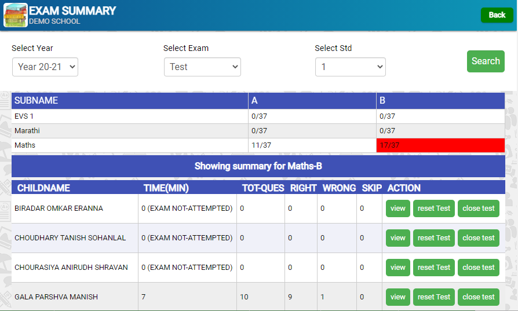
Task: Click CHOUDHARY's 0 (EXAM NOT-ATTEMPTED) time cell
Action: [187, 238]
